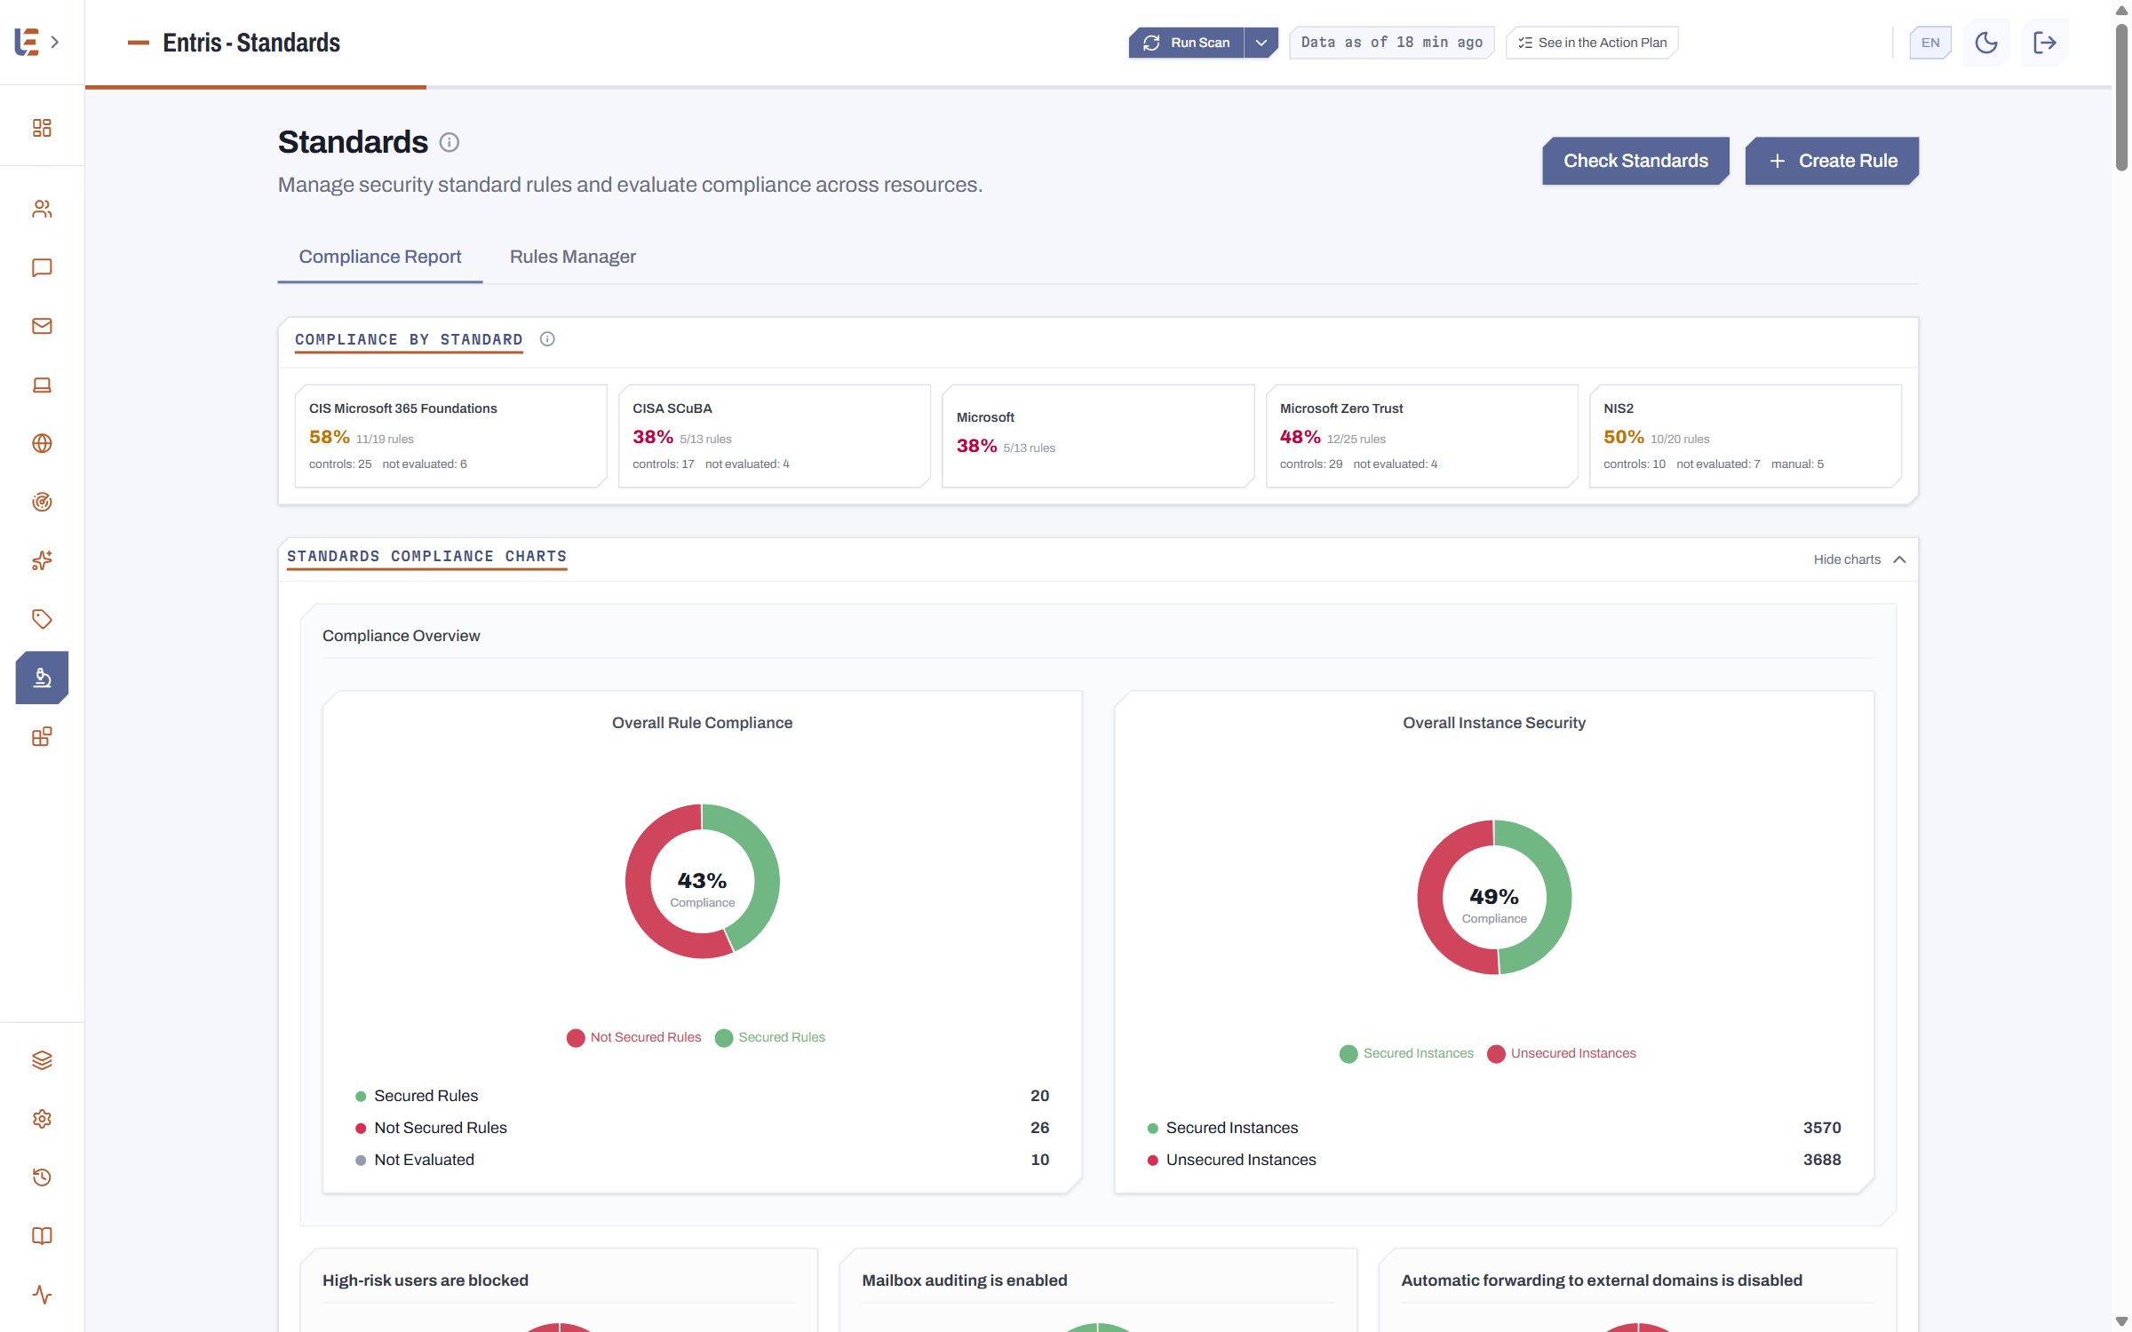Switch to the Rules Manager tab
Viewport: 2132px width, 1332px height.
tap(573, 257)
